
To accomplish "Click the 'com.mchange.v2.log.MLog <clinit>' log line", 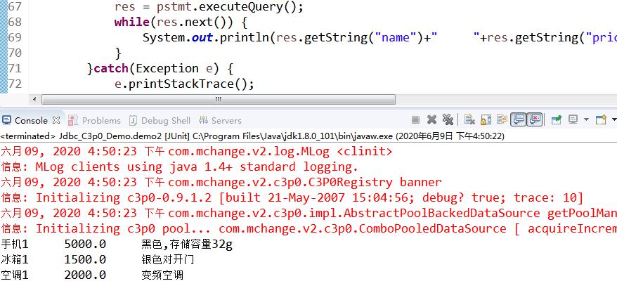I will pyautogui.click(x=196, y=151).
